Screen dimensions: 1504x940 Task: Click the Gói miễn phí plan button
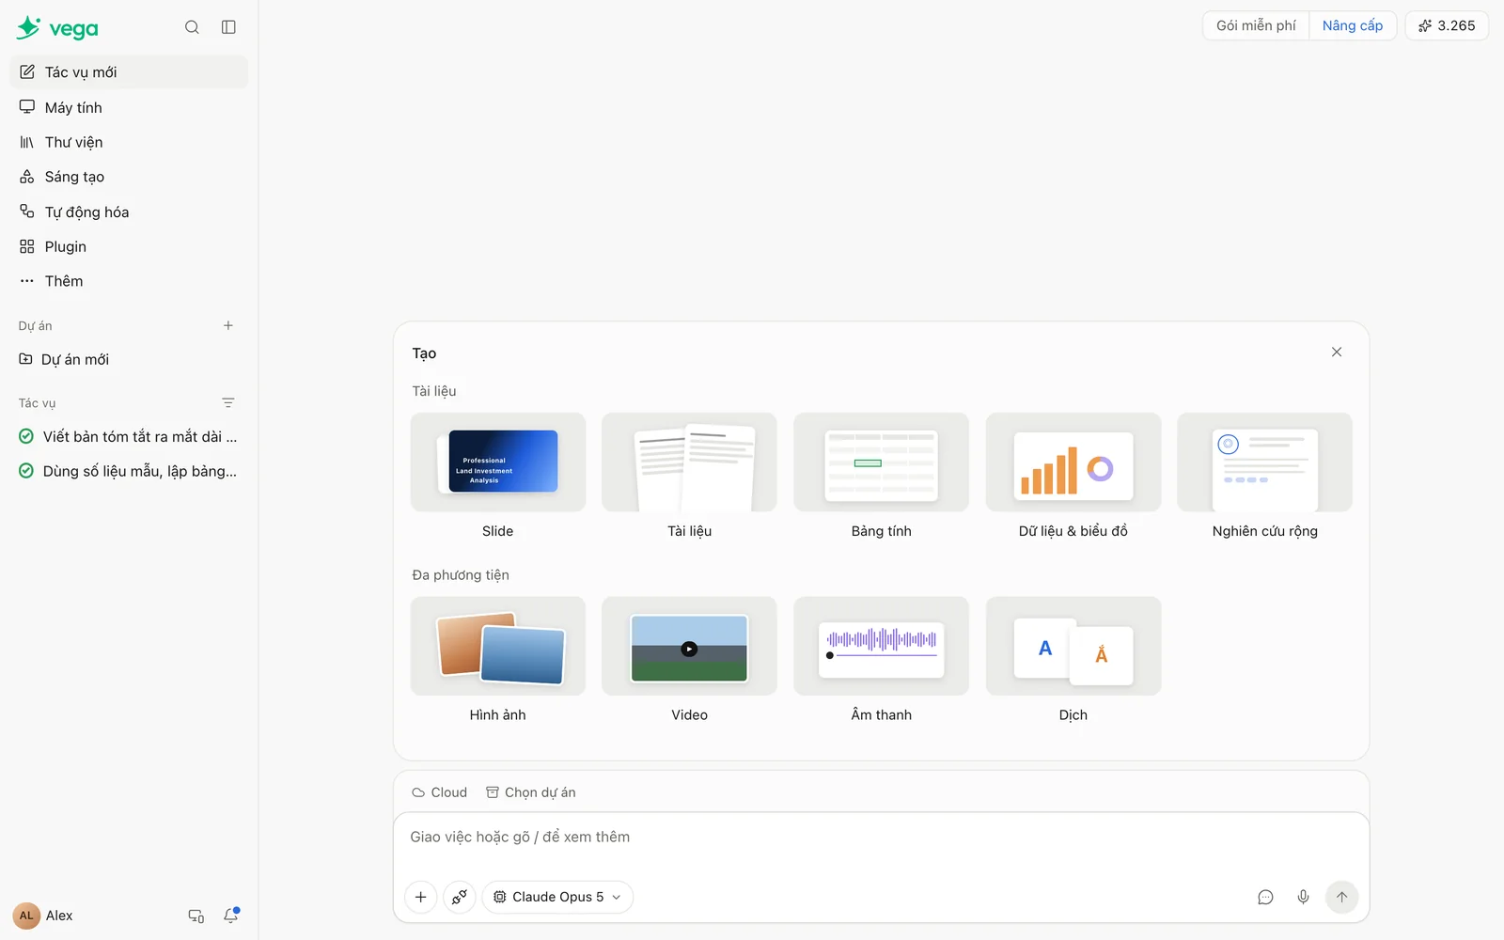tap(1256, 25)
